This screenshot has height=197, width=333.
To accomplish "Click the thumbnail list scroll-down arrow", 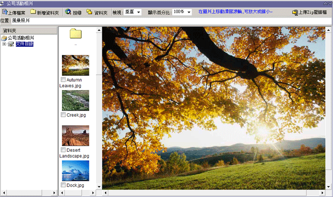I will coord(99,187).
